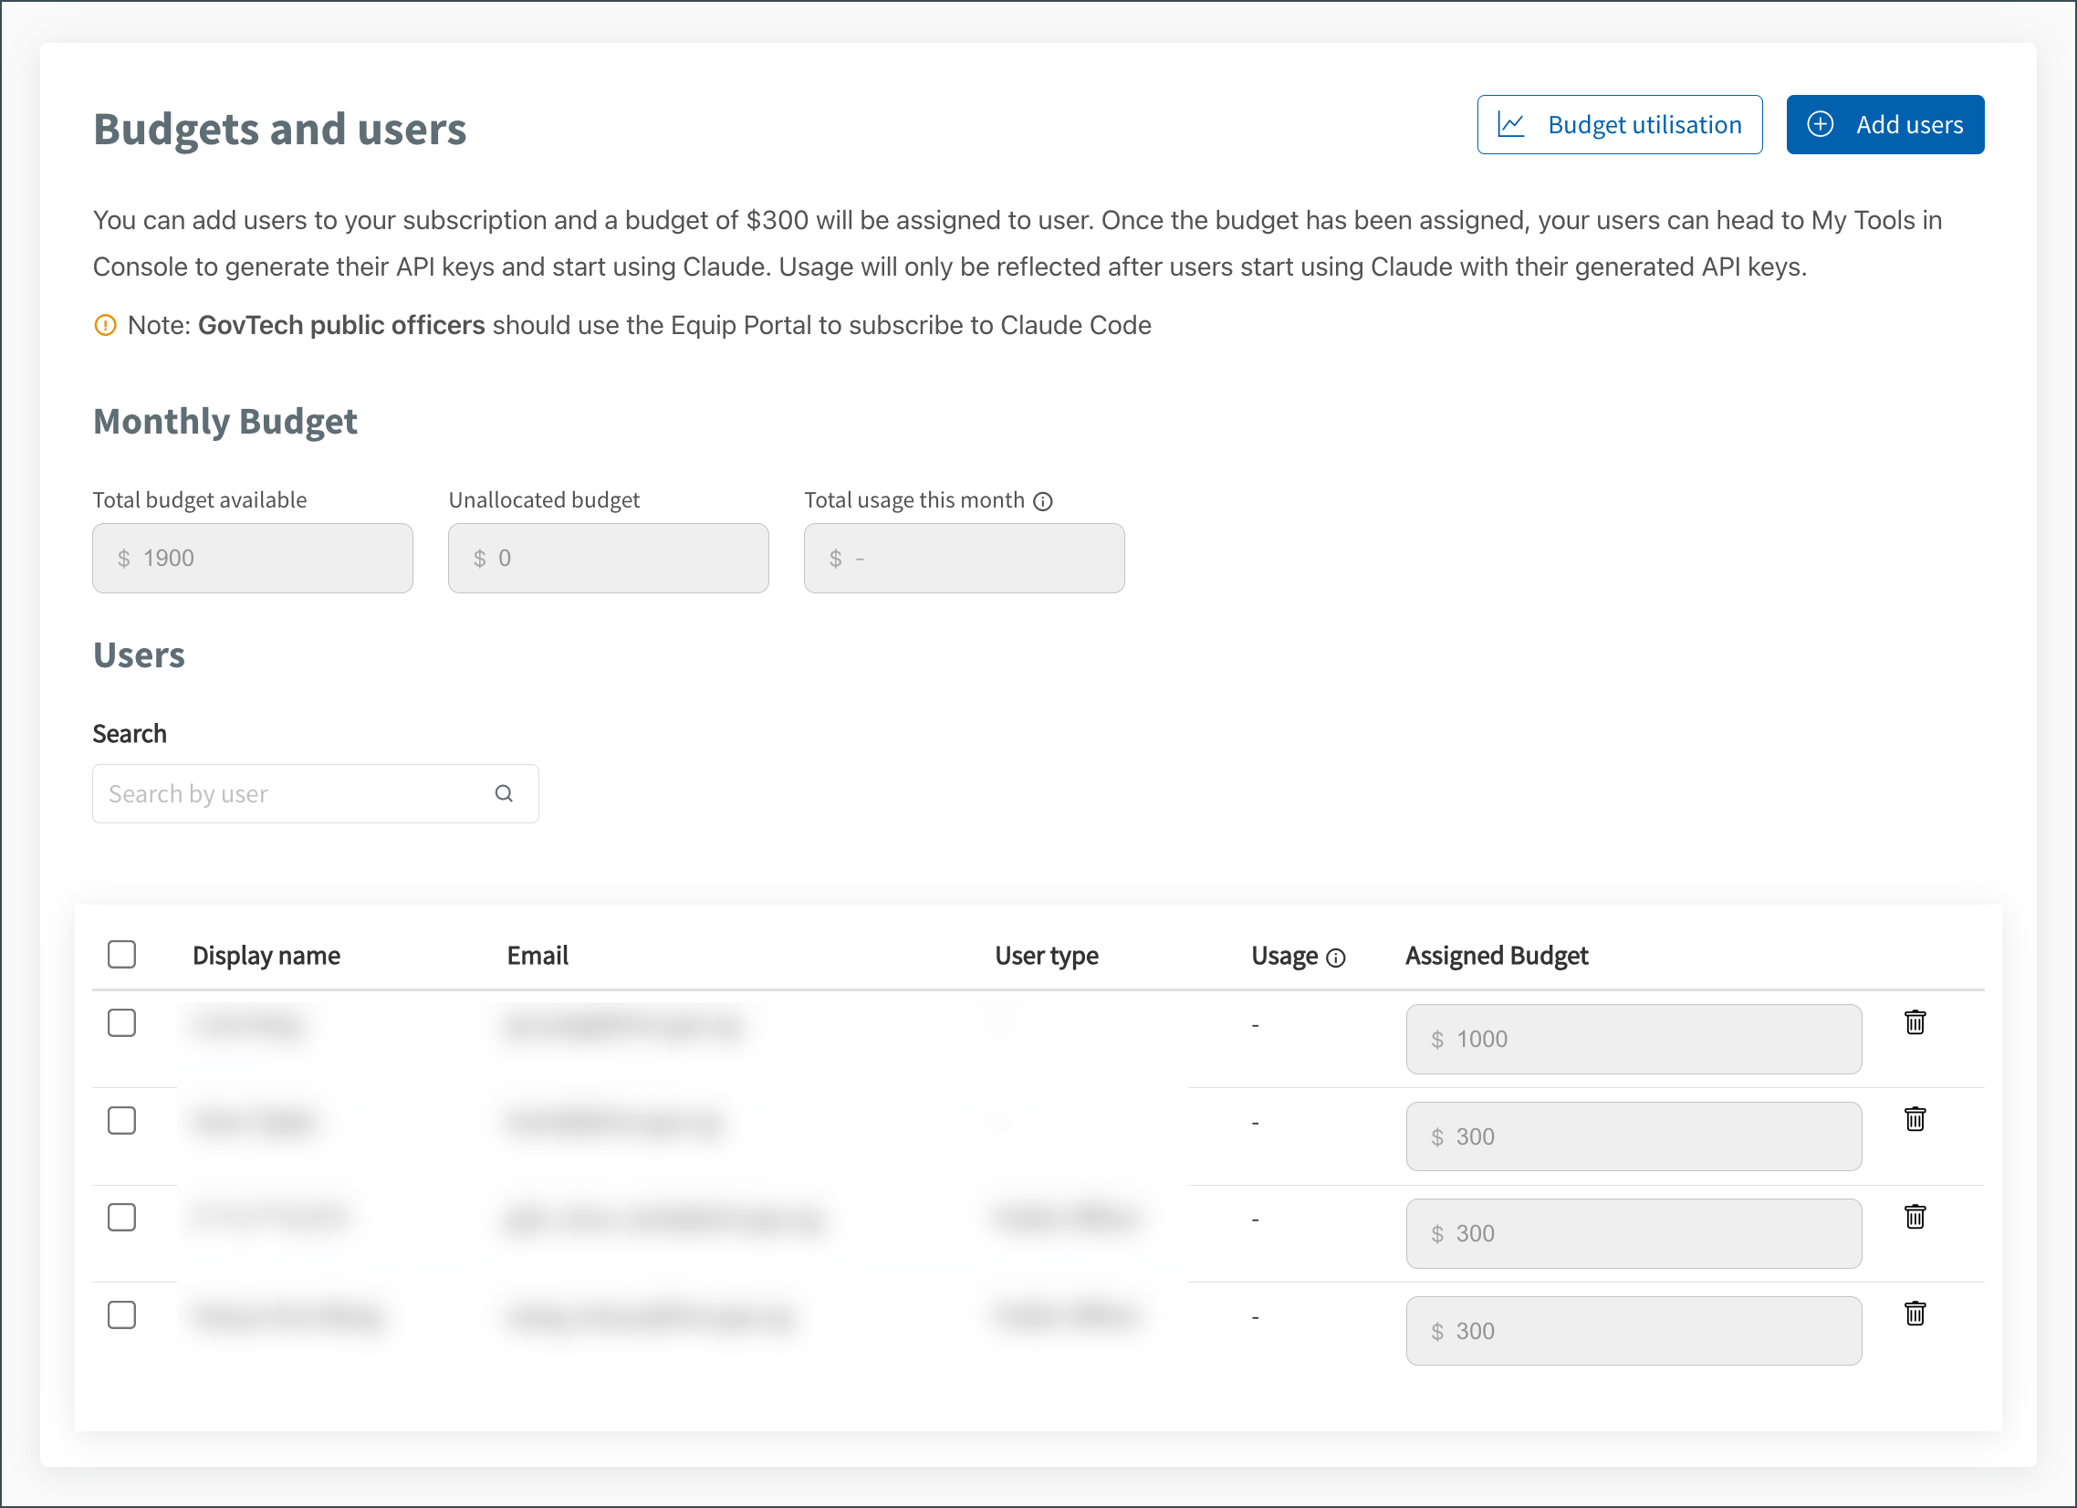Click the Unallocated budget field

[x=608, y=558]
